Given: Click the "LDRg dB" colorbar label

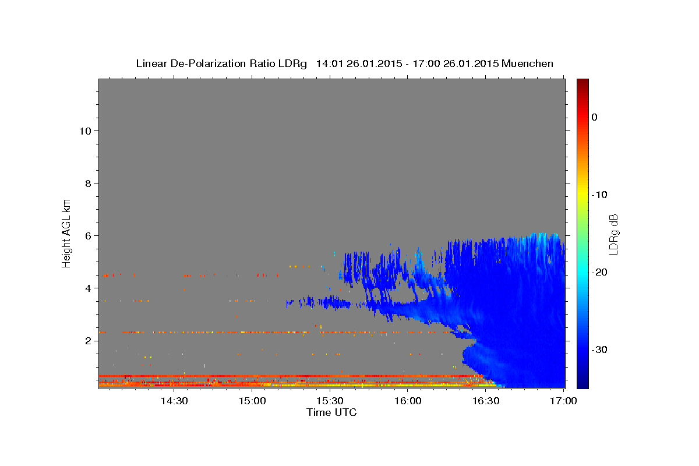Looking at the screenshot, I should [x=613, y=234].
